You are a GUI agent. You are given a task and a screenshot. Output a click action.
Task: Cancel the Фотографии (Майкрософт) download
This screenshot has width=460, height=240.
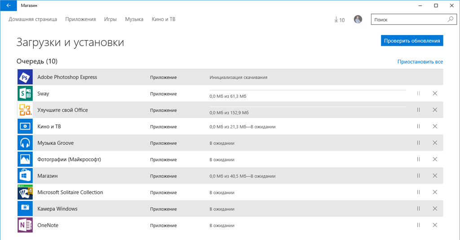(x=435, y=159)
